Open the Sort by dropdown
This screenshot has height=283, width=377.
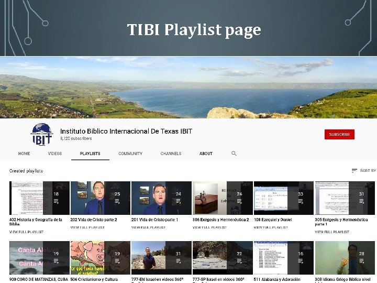[364, 171]
